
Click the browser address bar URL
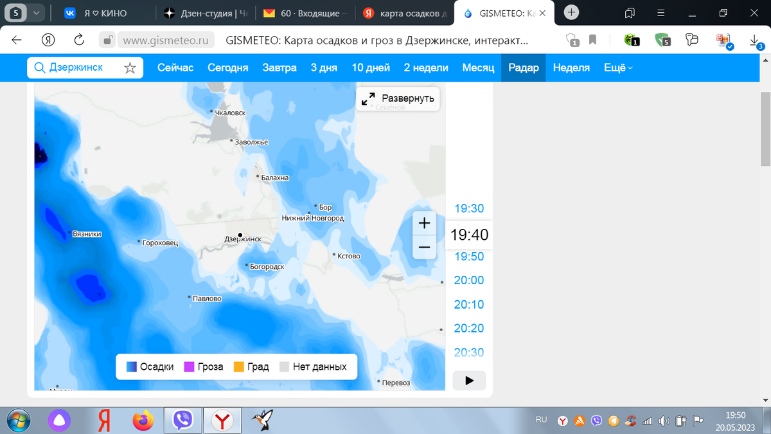[x=166, y=40]
